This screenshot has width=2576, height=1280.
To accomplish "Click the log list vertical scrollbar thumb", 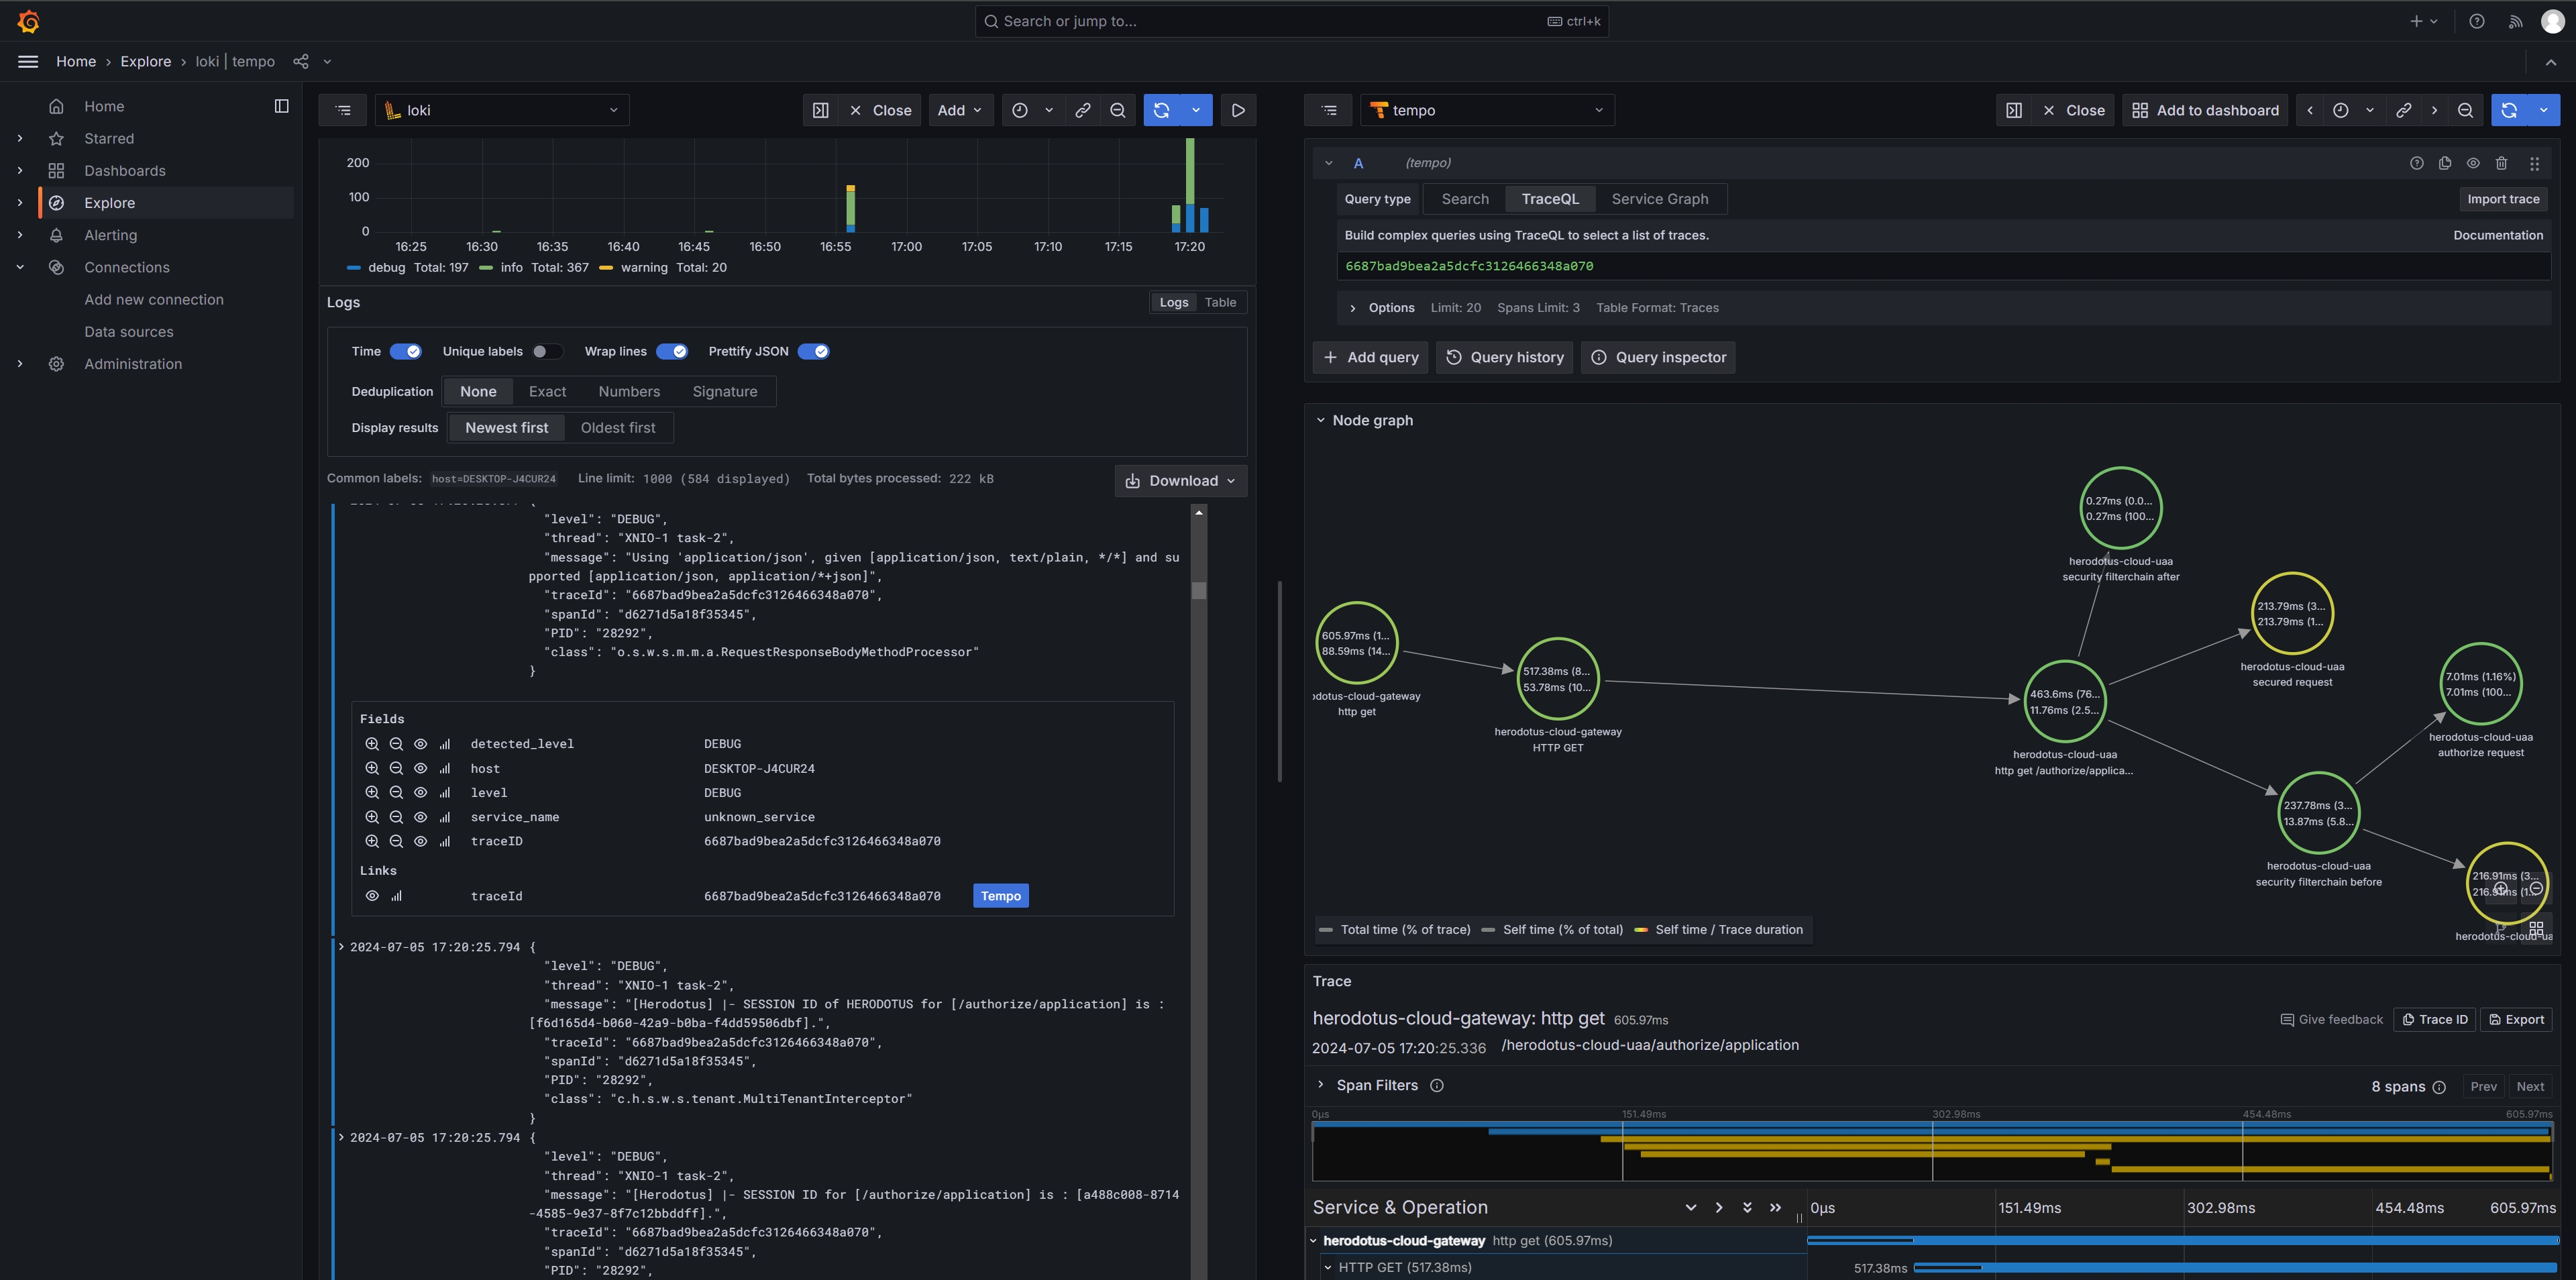I will pos(1199,590).
